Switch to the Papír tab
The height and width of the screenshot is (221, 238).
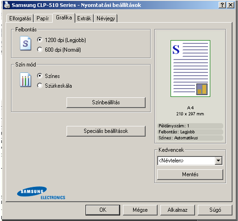(x=43, y=18)
